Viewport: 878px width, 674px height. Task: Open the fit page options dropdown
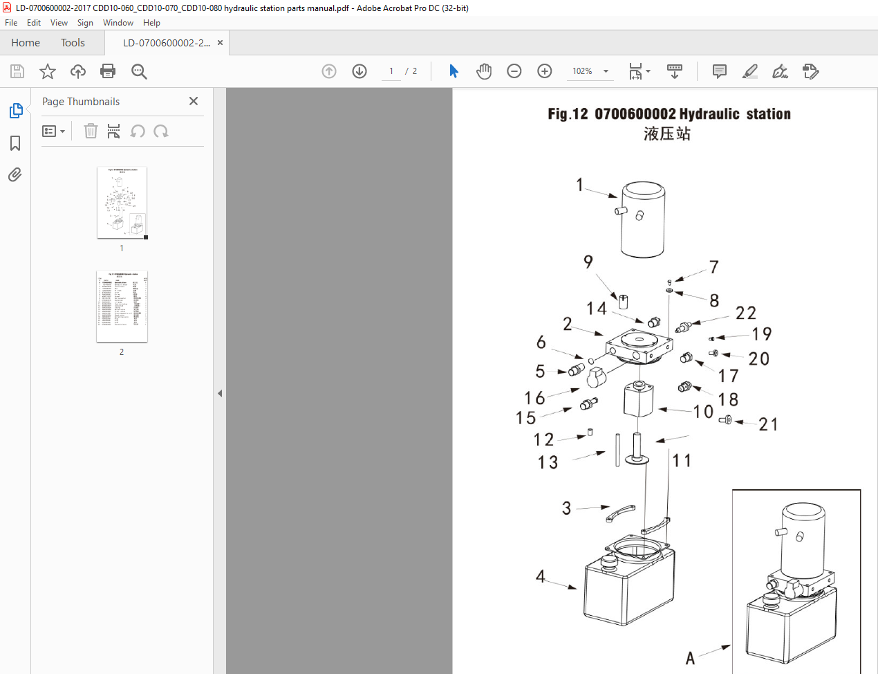(x=639, y=71)
